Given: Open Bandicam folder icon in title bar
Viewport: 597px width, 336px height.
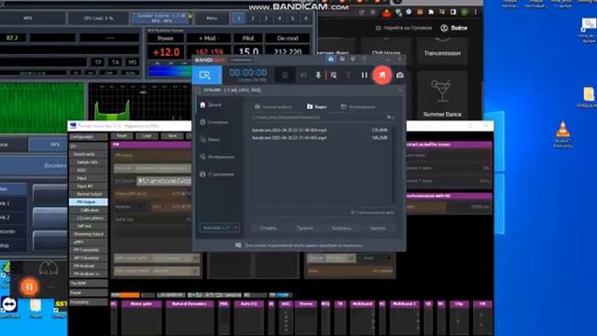Looking at the screenshot, I should point(342,60).
